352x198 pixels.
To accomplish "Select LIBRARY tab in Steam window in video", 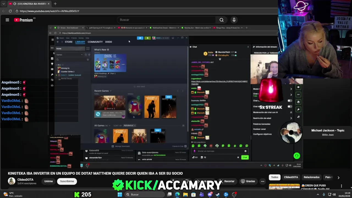I will click(80, 42).
